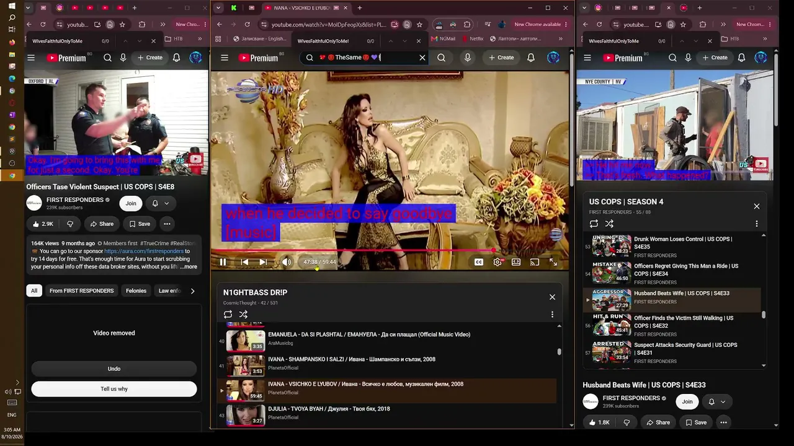Open the Netflix bookmark in the center window
The image size is (794, 446).
coord(472,38)
